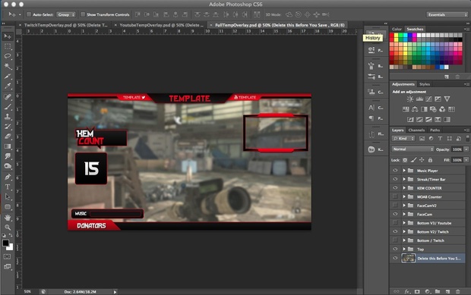Select the Move tool in the toolbox

click(8, 36)
